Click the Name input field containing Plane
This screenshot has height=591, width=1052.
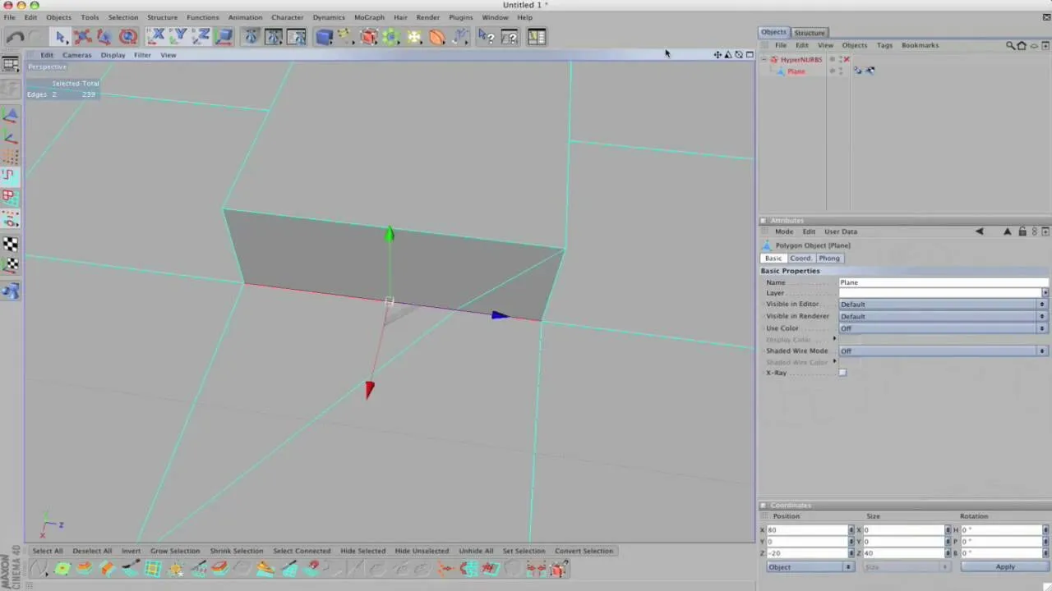pyautogui.click(x=943, y=282)
